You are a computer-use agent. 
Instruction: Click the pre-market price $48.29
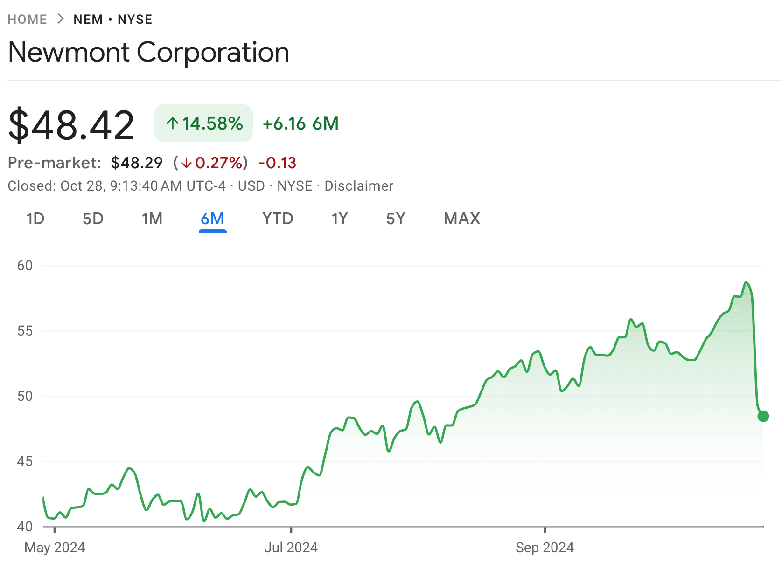[x=137, y=163]
